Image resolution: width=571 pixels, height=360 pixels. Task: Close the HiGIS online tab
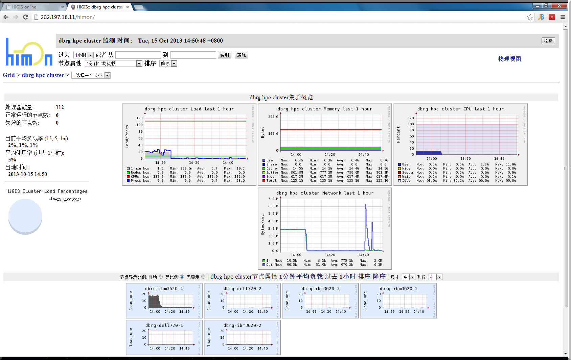(x=63, y=7)
